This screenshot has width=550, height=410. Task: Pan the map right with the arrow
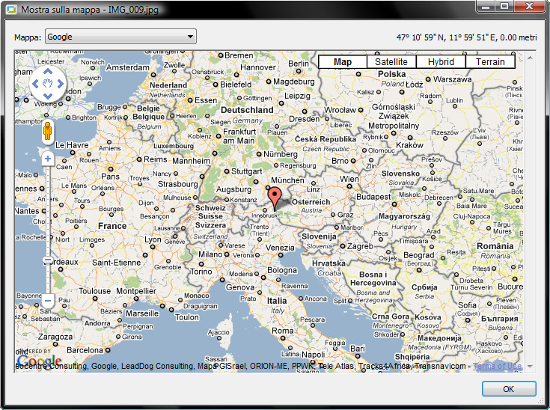click(x=61, y=84)
